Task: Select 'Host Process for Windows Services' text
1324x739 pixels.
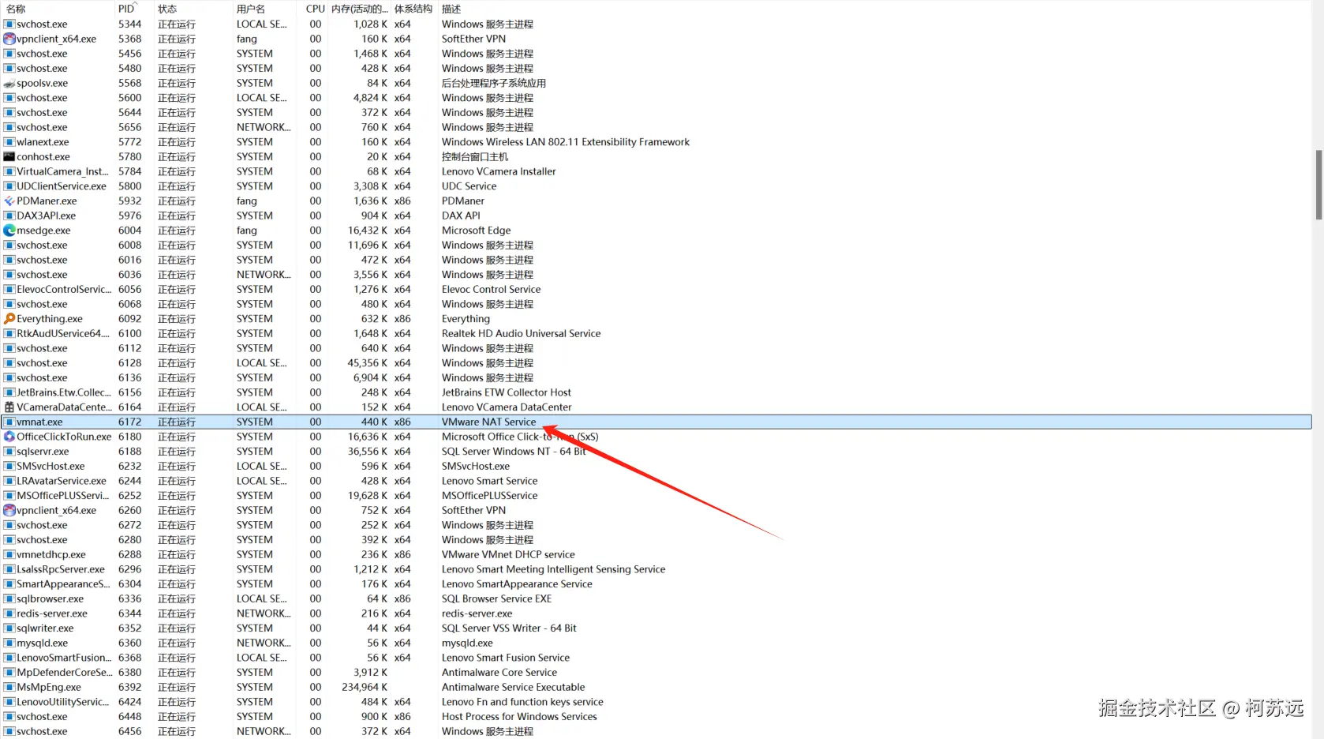Action: click(519, 717)
